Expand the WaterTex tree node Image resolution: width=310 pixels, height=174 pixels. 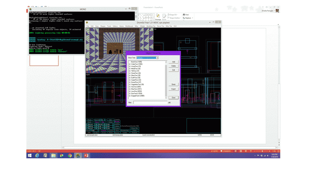130,64
